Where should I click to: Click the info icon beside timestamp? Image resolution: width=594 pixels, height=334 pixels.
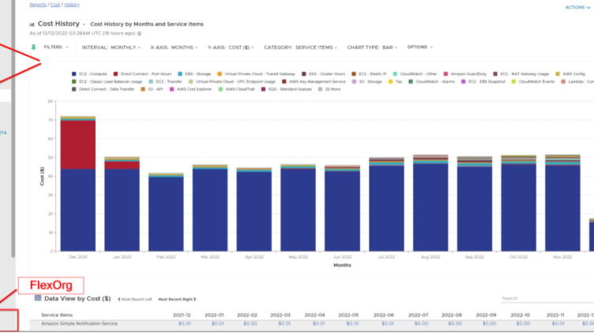139,33
